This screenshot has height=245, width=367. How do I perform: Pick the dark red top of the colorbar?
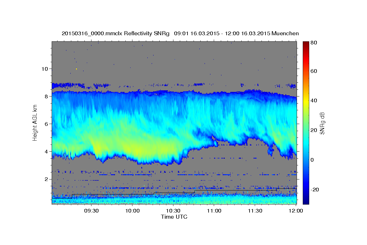[306, 44]
